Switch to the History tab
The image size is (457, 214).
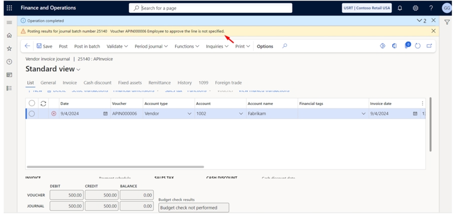click(x=185, y=82)
